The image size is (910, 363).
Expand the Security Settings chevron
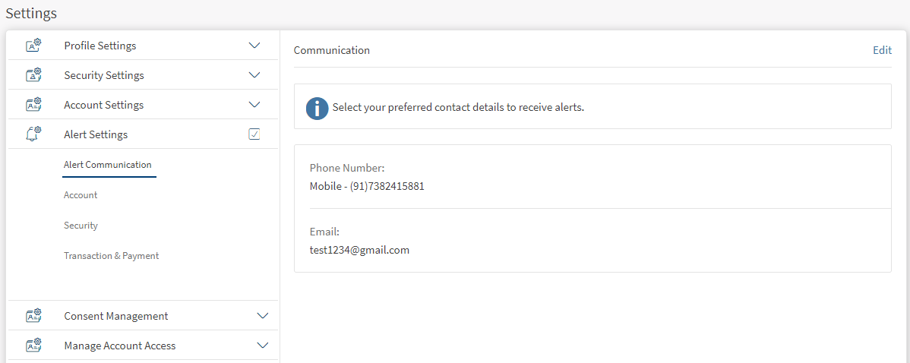(x=254, y=75)
